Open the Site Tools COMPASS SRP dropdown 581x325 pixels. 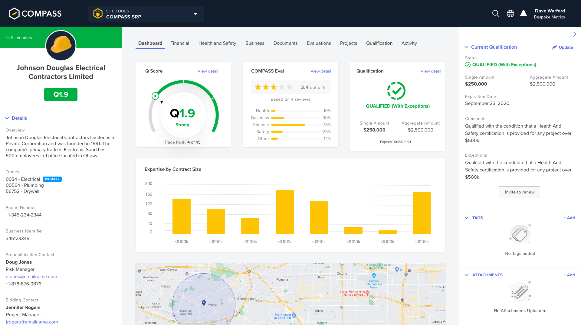click(146, 14)
